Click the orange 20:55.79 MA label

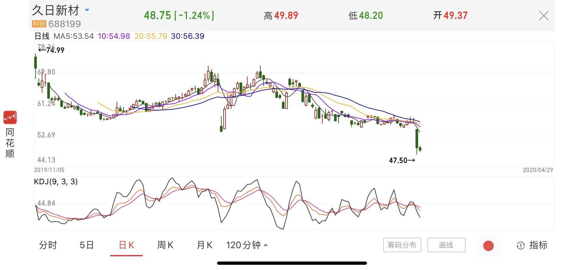(151, 36)
